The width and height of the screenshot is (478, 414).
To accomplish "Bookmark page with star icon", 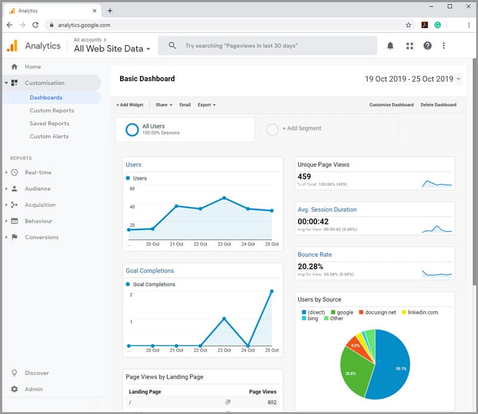I will tap(409, 25).
